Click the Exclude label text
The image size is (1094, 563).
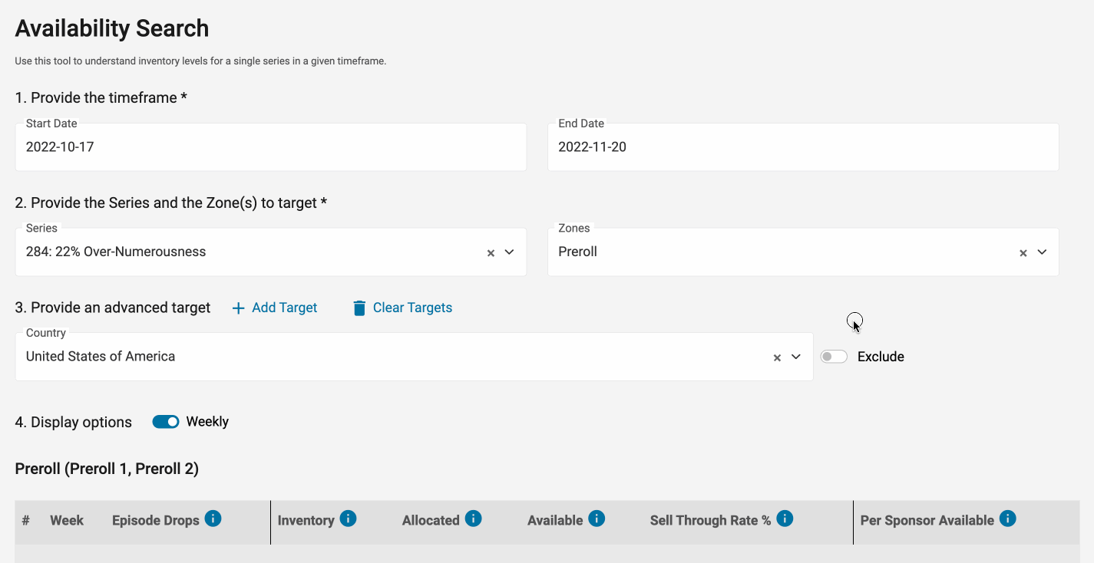(881, 357)
